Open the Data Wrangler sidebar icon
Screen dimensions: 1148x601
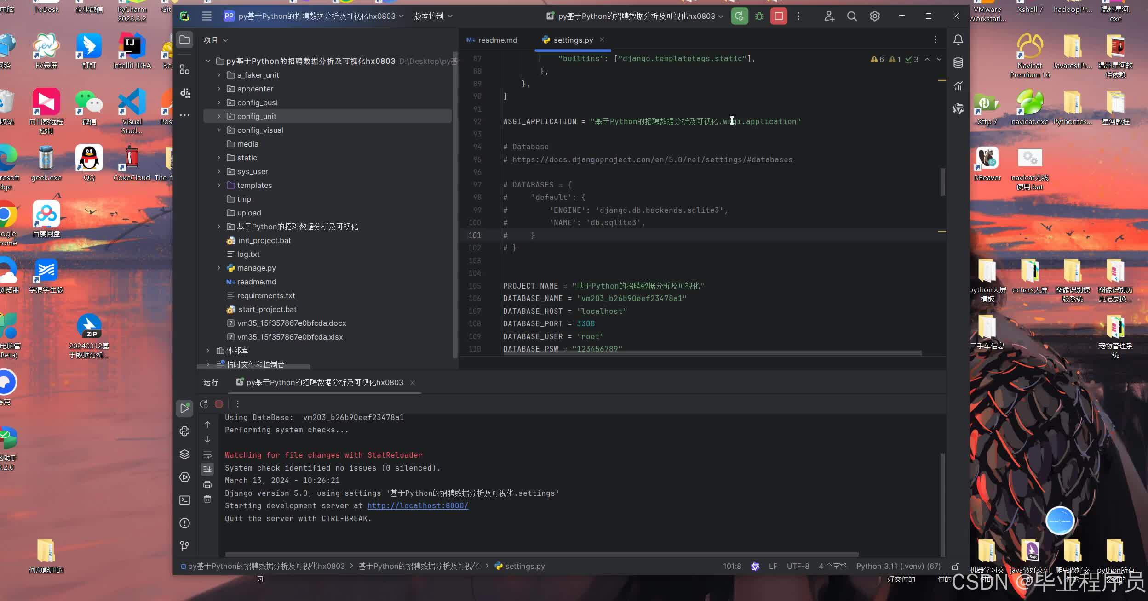coord(185,93)
